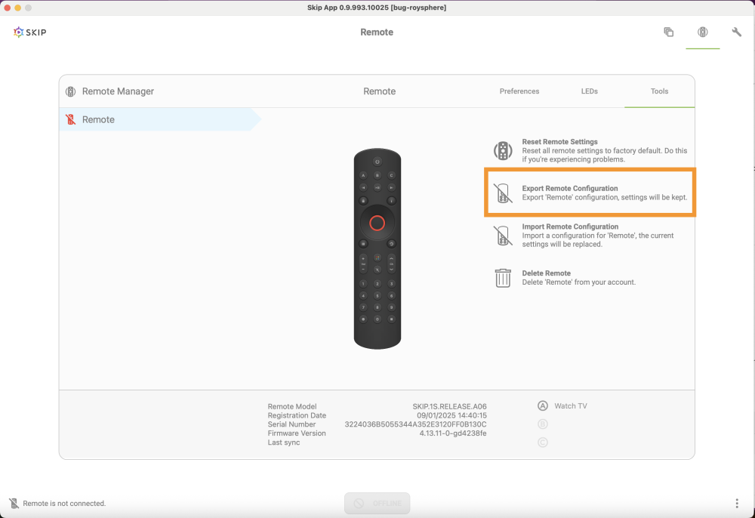This screenshot has height=518, width=755.
Task: Click the C activity circle icon
Action: click(543, 442)
